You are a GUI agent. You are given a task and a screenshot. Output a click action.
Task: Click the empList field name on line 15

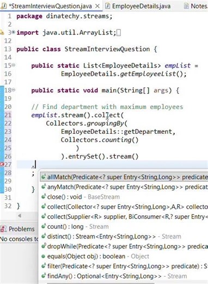pos(178,66)
